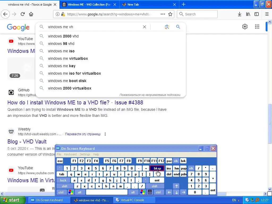This screenshot has height=204, width=272.
Task: Report suggestions via 'Пожаловаться на неприемлемые подсказки'
Action: click(x=150, y=95)
